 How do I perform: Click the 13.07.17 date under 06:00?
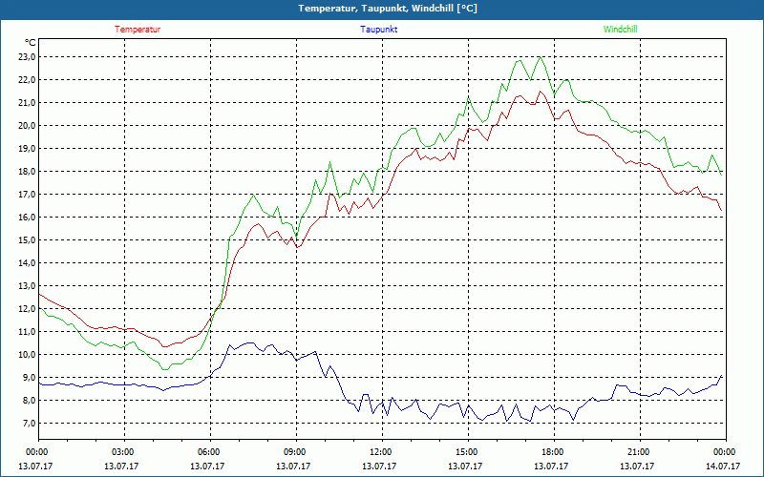click(207, 466)
